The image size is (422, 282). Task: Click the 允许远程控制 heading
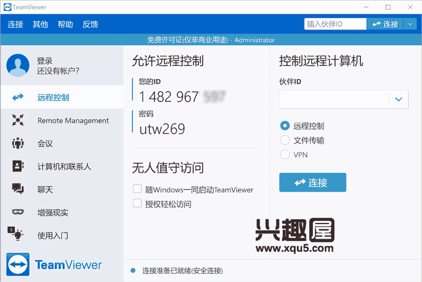coord(168,61)
